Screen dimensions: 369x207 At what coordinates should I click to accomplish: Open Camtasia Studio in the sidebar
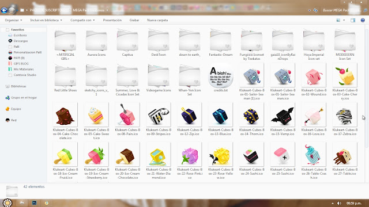point(25,75)
